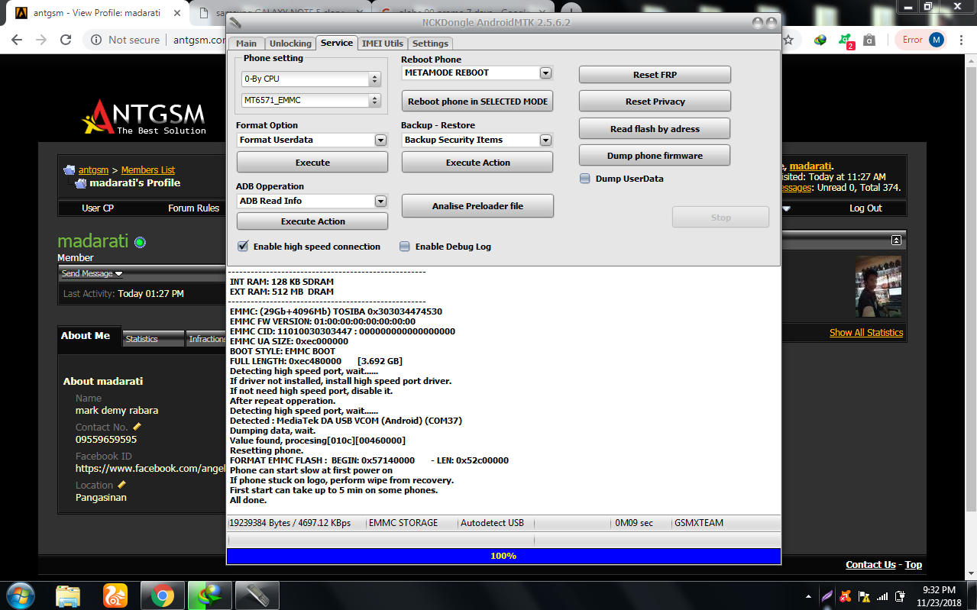
Task: Switch to the Main tab
Action: [246, 44]
